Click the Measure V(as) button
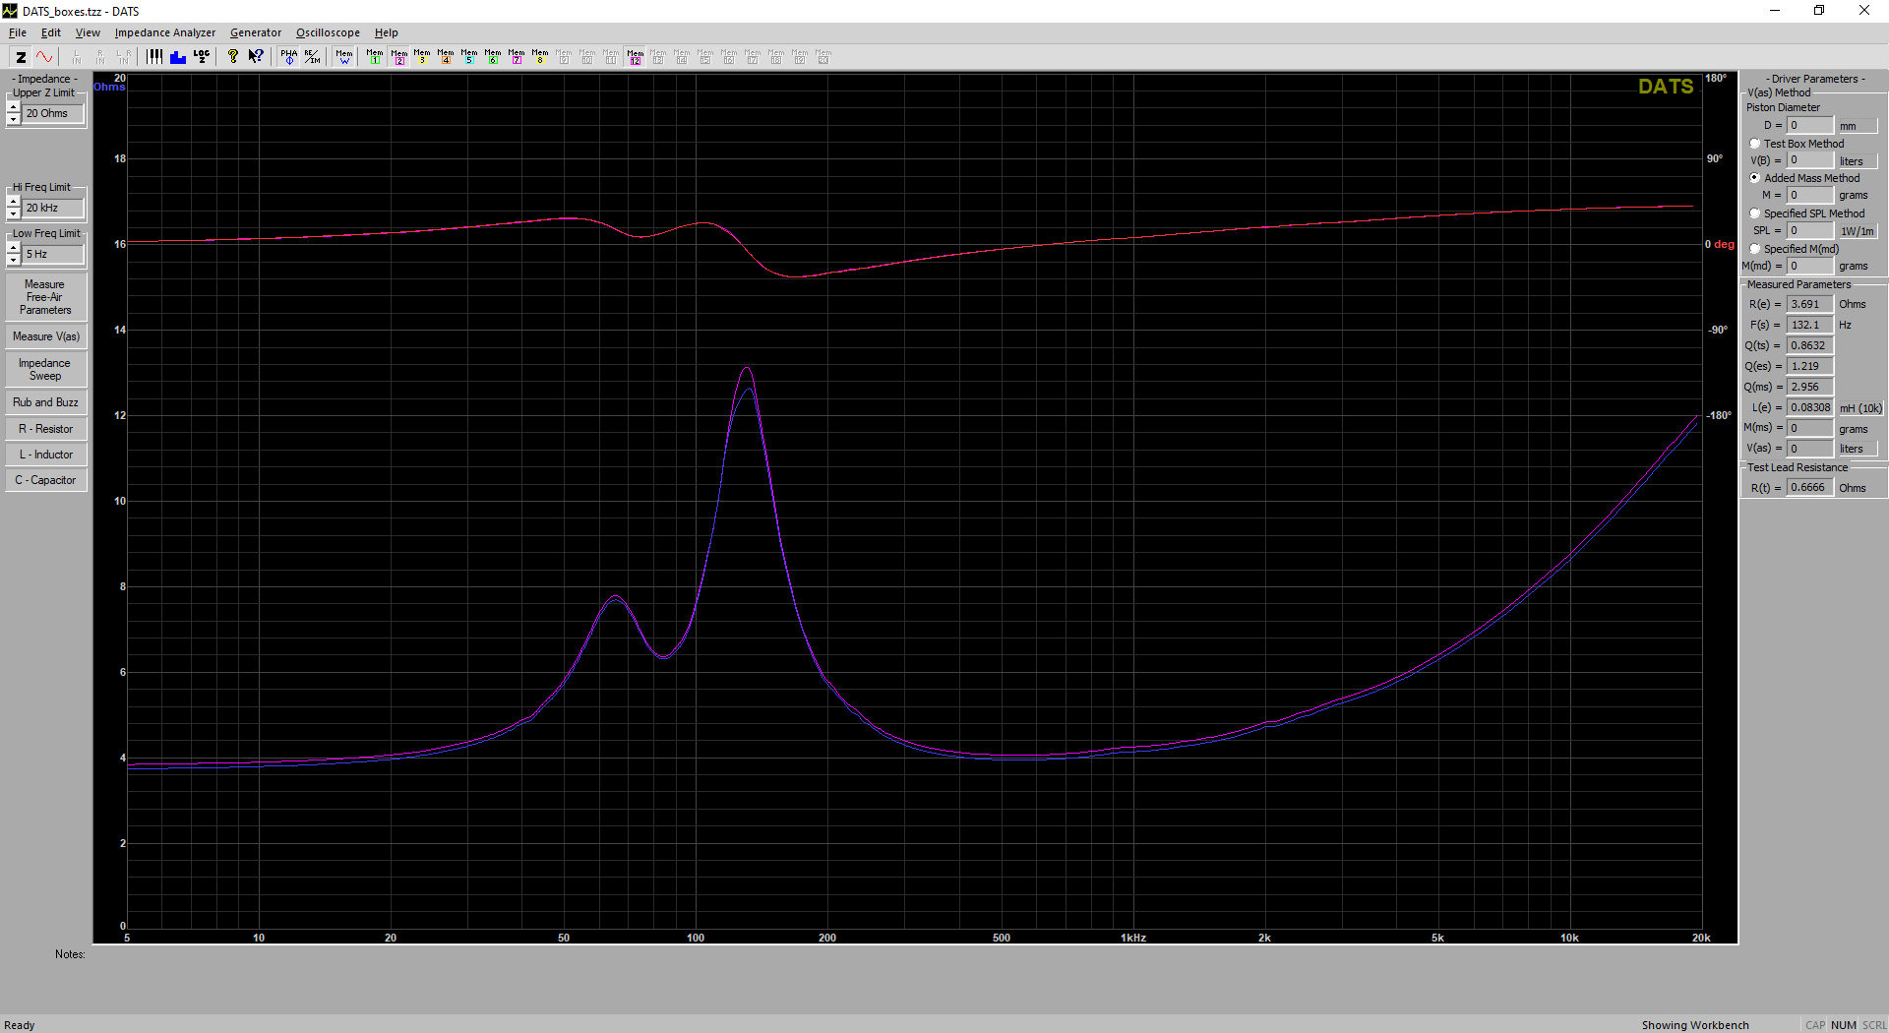 coord(45,336)
